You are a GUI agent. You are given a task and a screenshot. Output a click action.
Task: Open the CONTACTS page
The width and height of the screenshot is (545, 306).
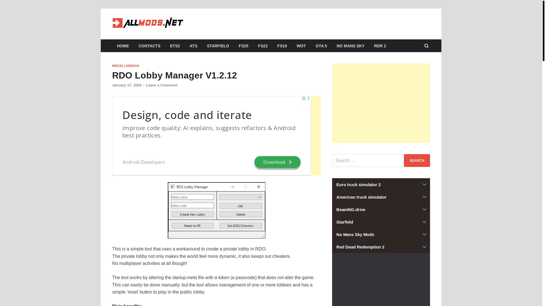click(149, 46)
